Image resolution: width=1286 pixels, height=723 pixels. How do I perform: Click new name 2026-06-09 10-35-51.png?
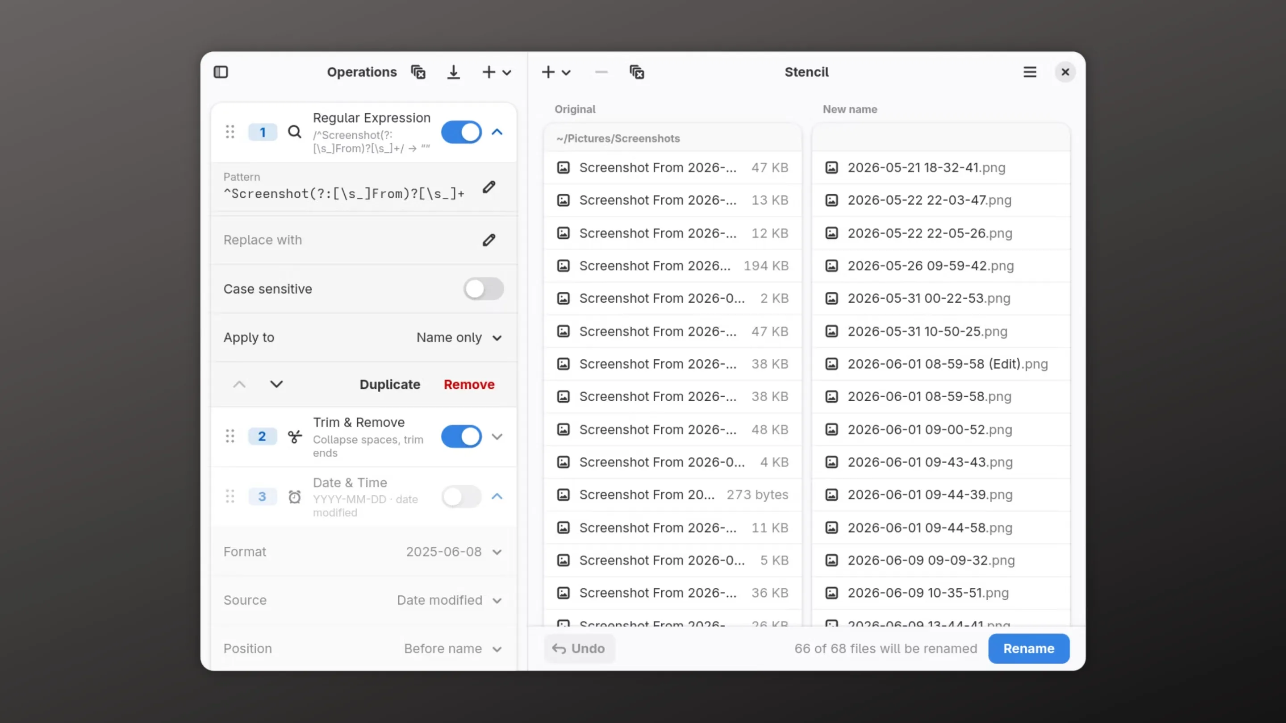[x=928, y=593]
